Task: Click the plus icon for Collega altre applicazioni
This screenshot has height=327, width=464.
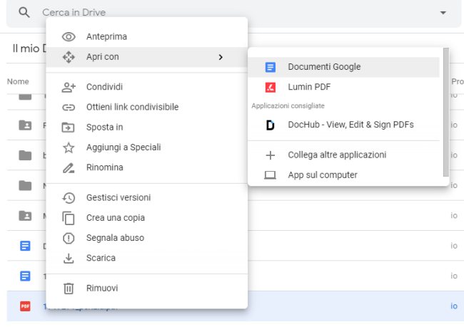Action: tap(270, 155)
